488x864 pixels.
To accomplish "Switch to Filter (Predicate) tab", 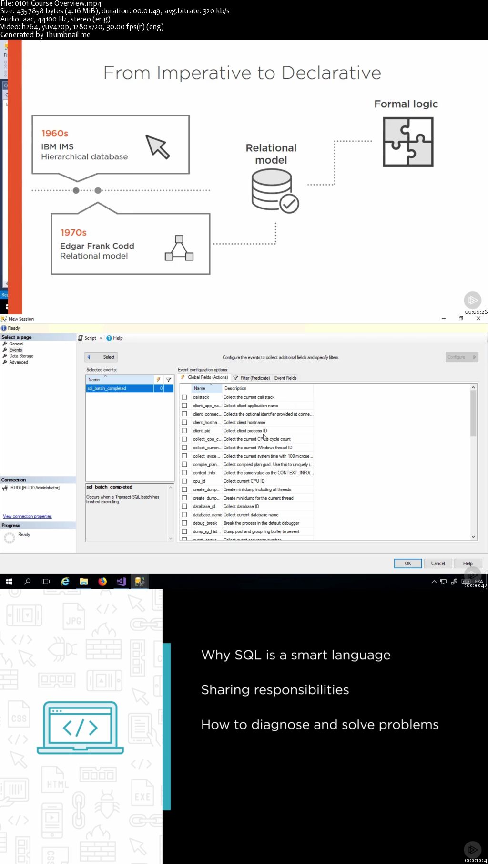I will [x=251, y=378].
